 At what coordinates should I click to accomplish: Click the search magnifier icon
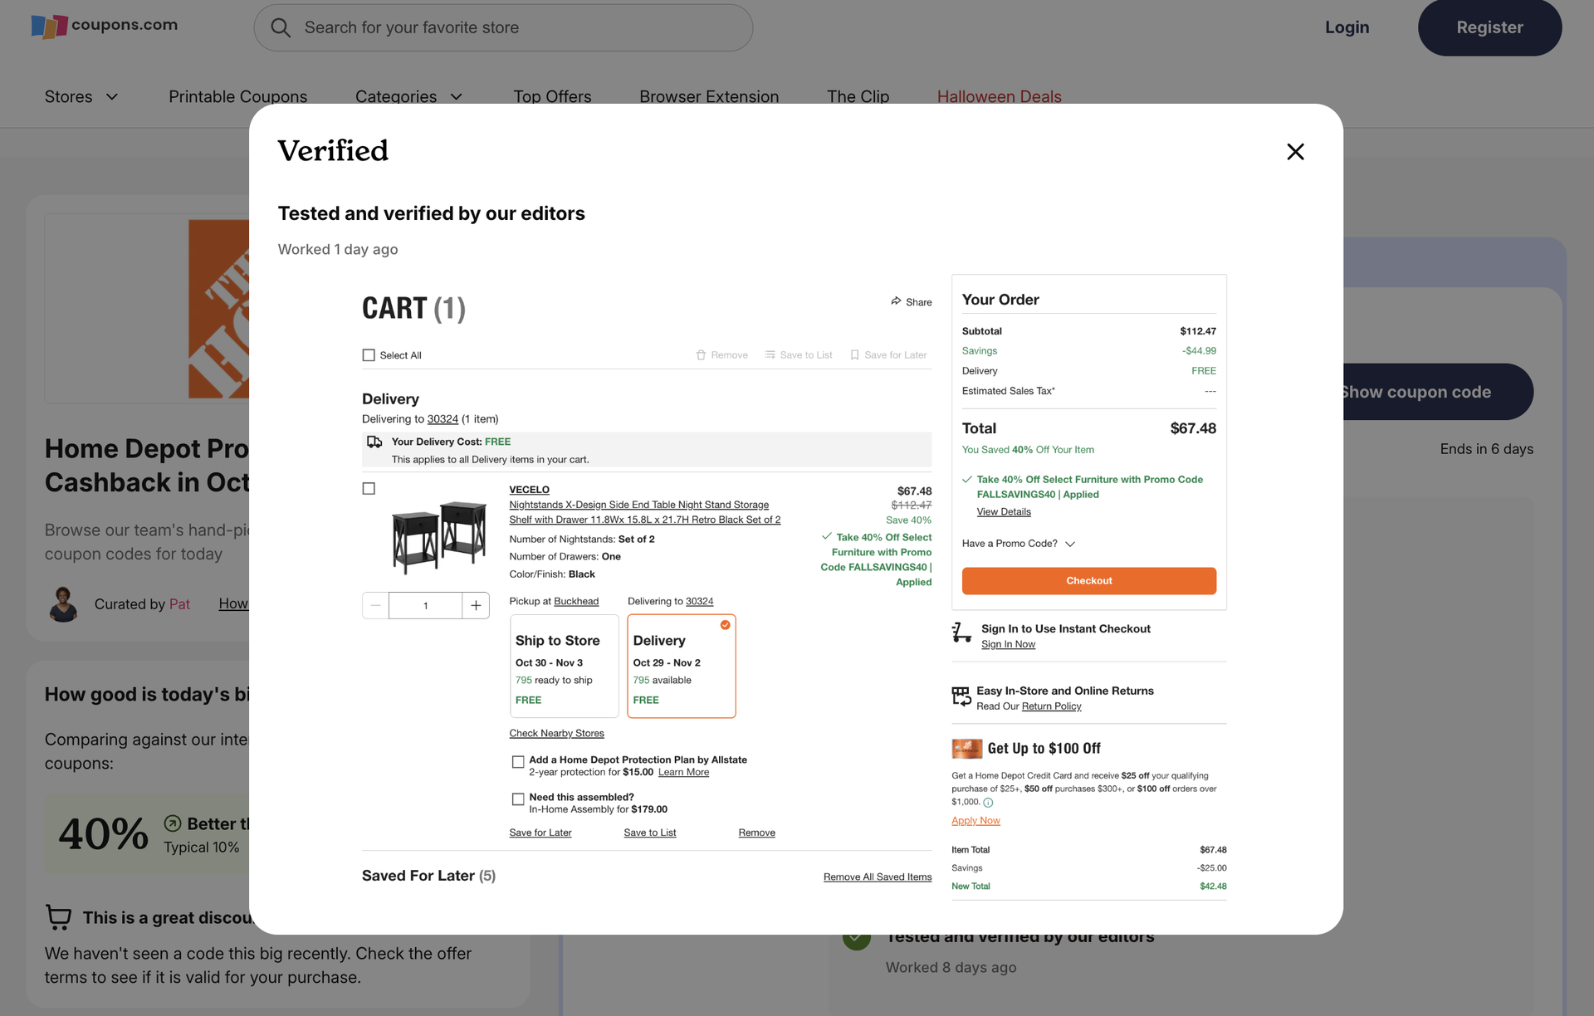(x=281, y=28)
